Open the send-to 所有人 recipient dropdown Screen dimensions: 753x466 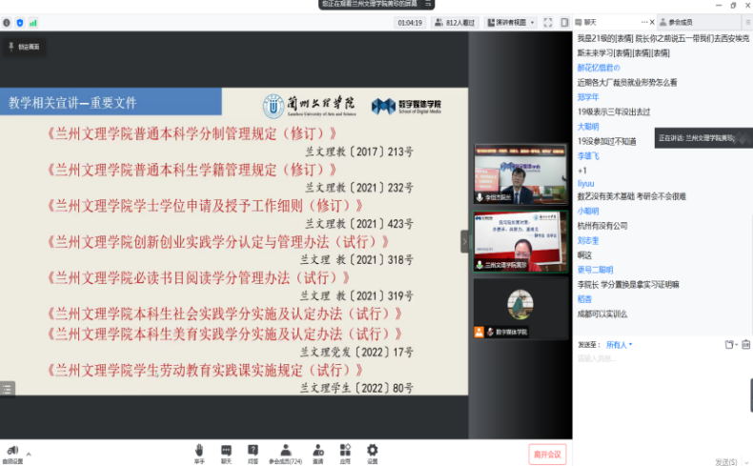pos(619,344)
